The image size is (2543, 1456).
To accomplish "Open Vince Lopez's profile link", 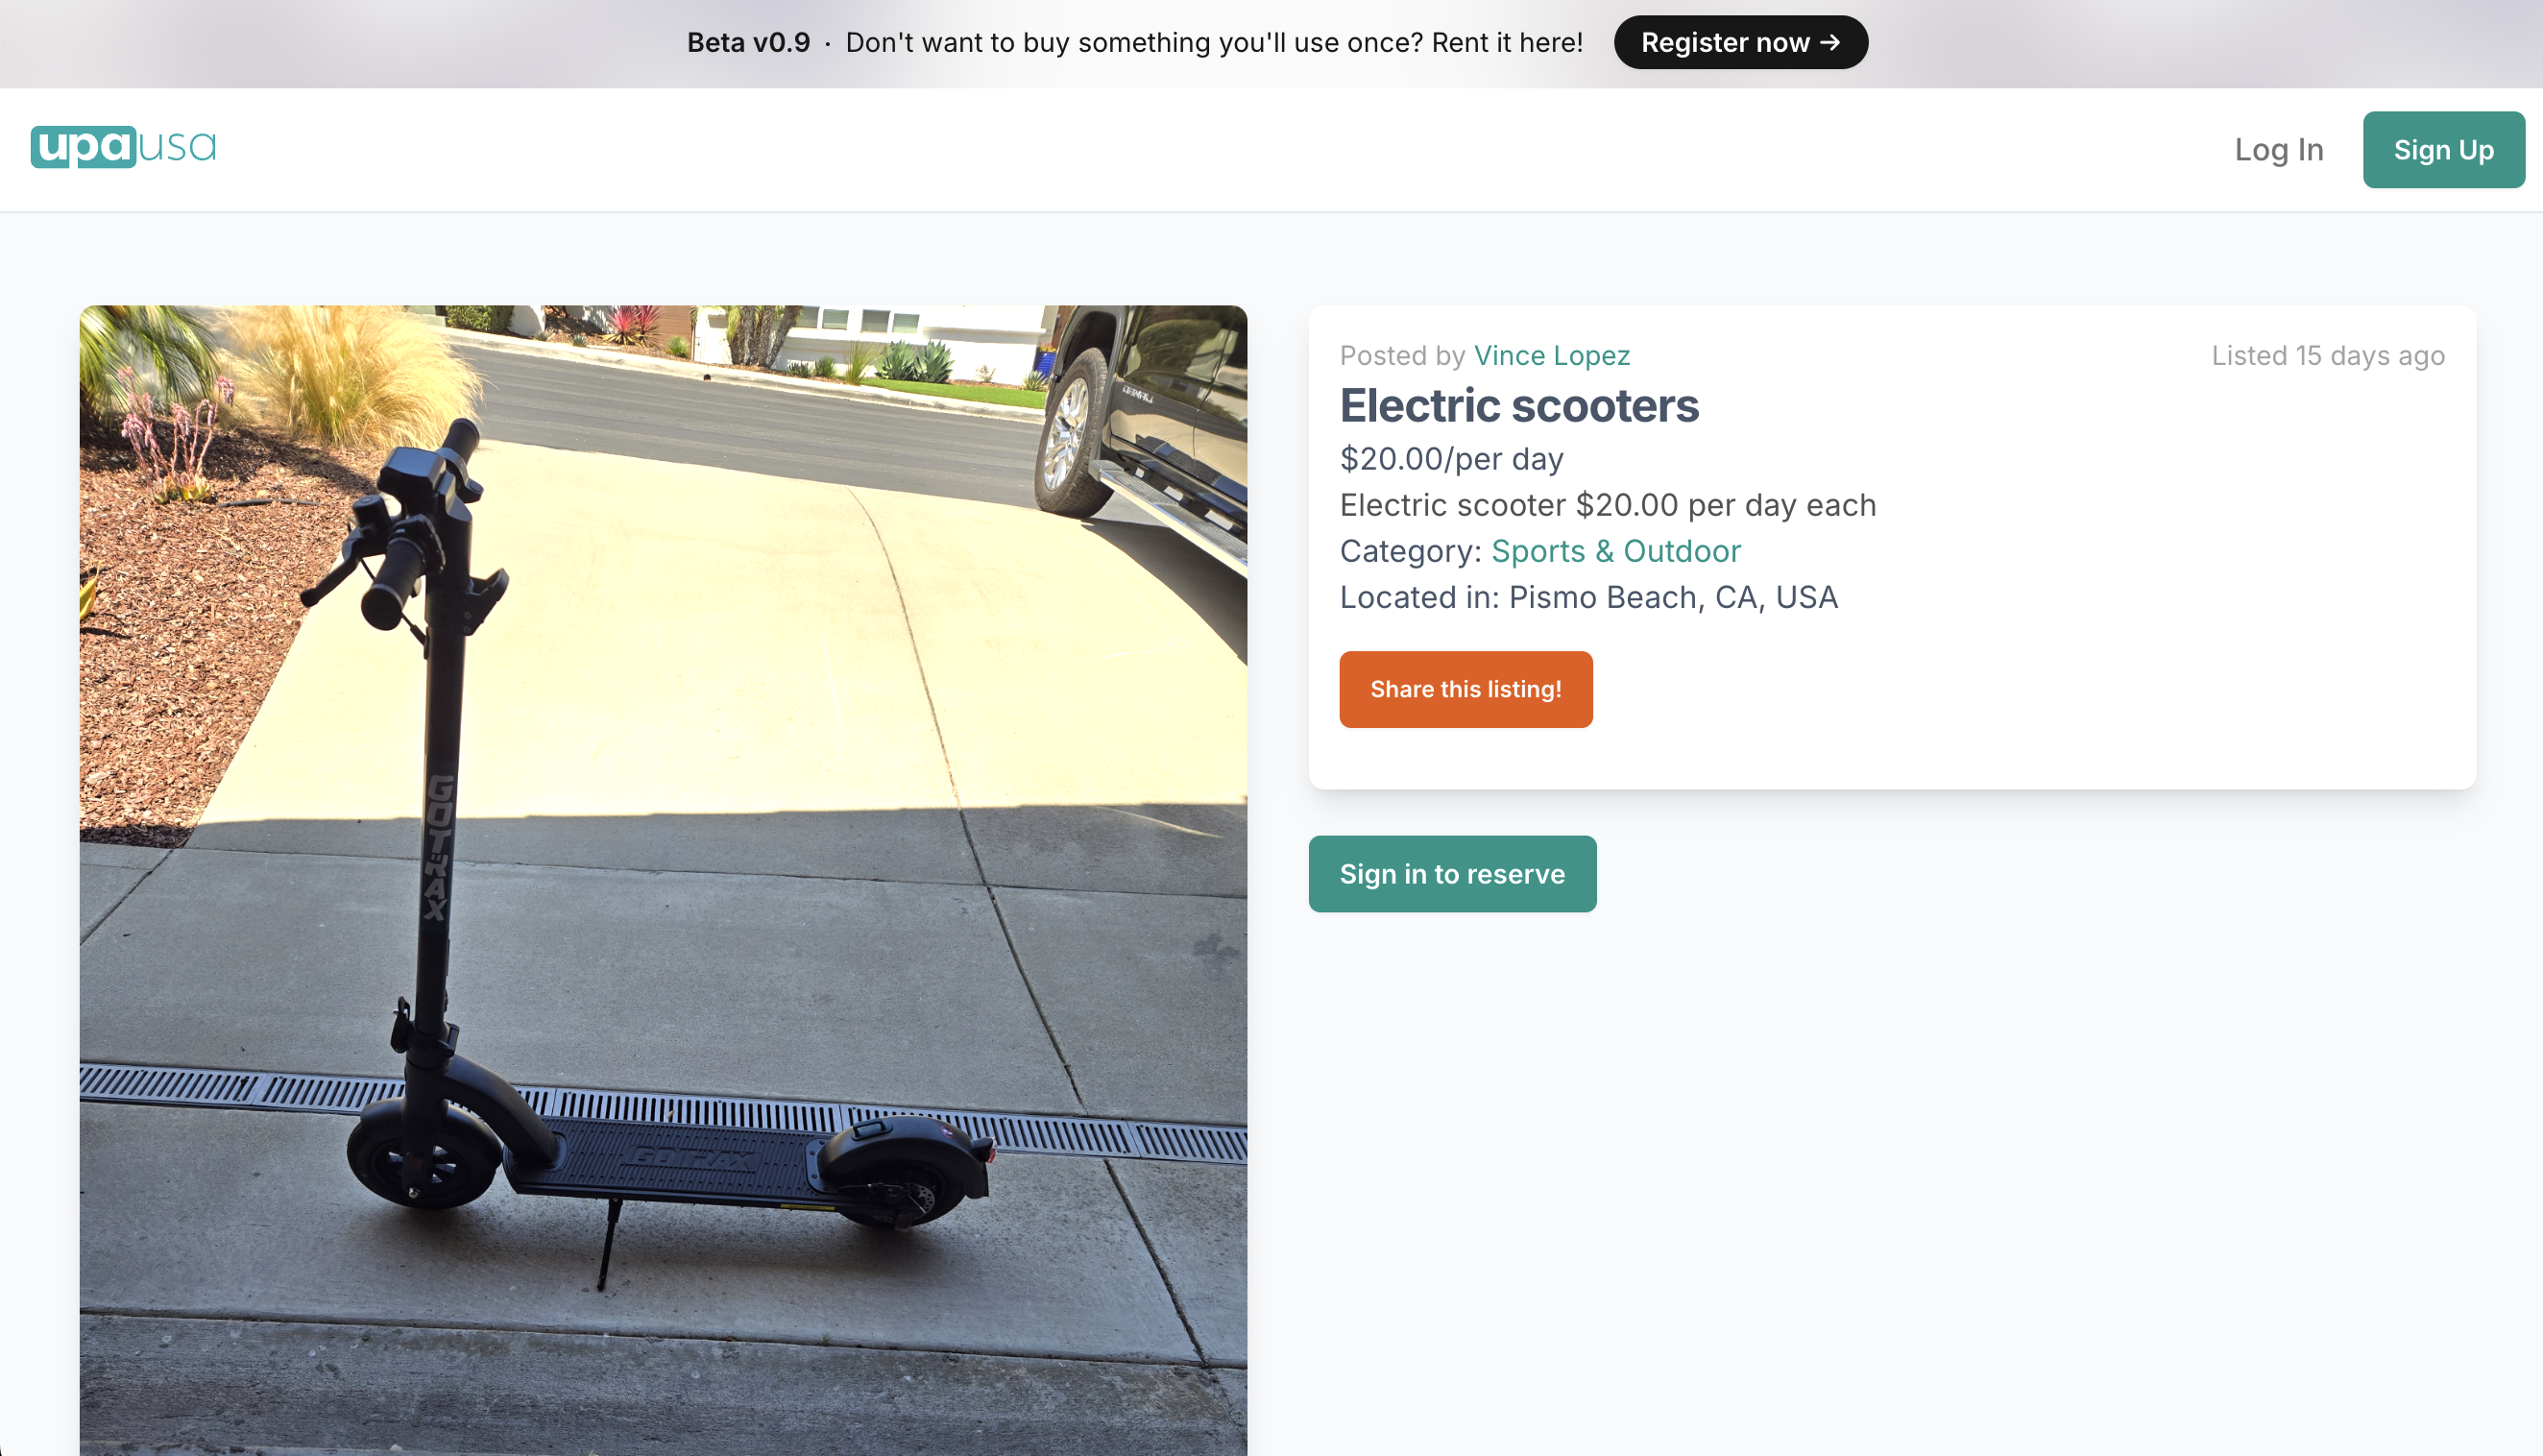I will pos(1551,355).
